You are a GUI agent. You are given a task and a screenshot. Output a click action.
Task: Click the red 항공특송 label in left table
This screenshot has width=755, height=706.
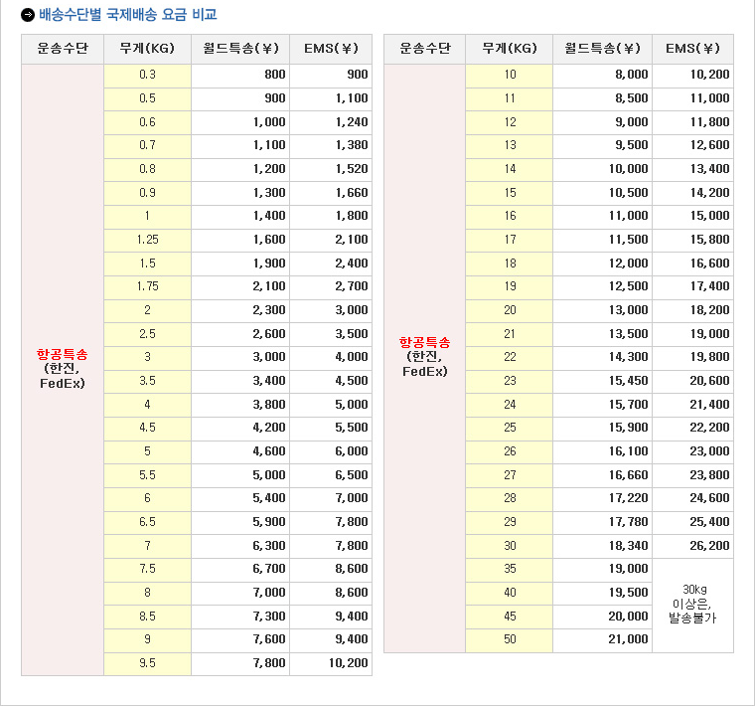[63, 354]
